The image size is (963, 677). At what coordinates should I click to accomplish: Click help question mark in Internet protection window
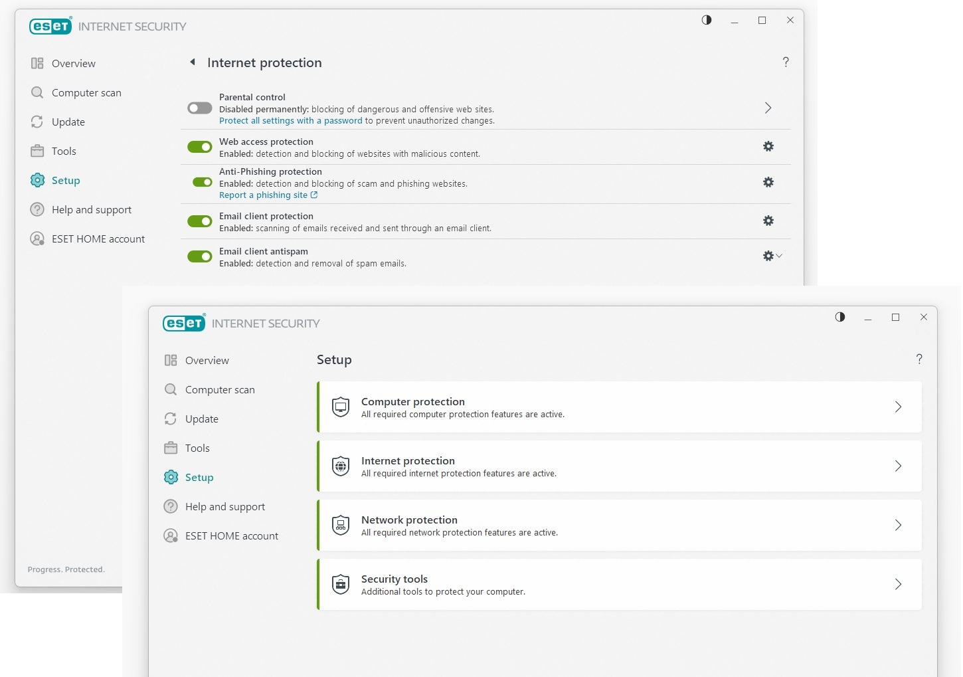click(x=786, y=62)
